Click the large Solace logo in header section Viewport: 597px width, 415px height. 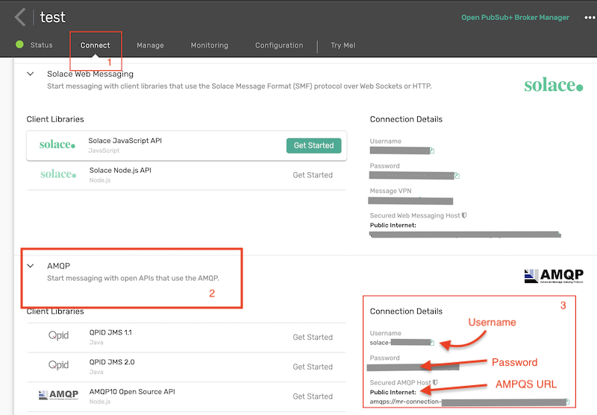[554, 85]
